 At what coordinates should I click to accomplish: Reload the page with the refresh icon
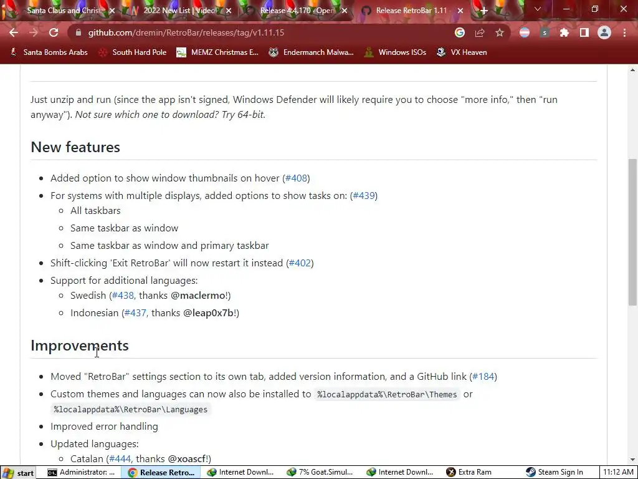[54, 32]
